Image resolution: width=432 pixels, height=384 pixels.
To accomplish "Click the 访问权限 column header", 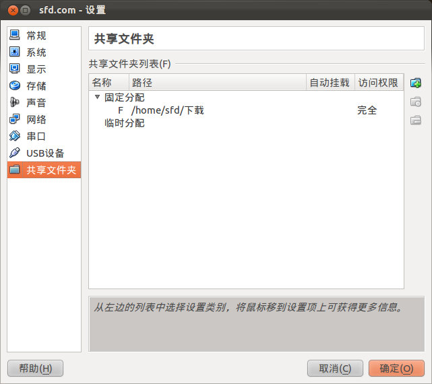I will pyautogui.click(x=379, y=82).
